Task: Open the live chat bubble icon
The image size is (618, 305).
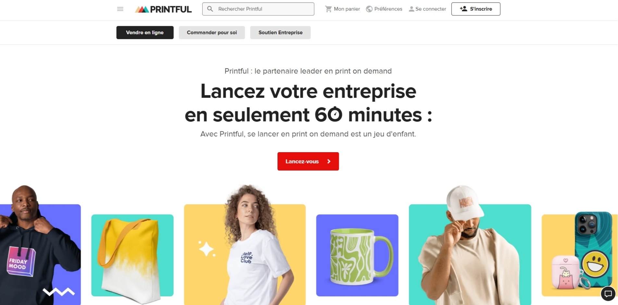Action: (608, 294)
